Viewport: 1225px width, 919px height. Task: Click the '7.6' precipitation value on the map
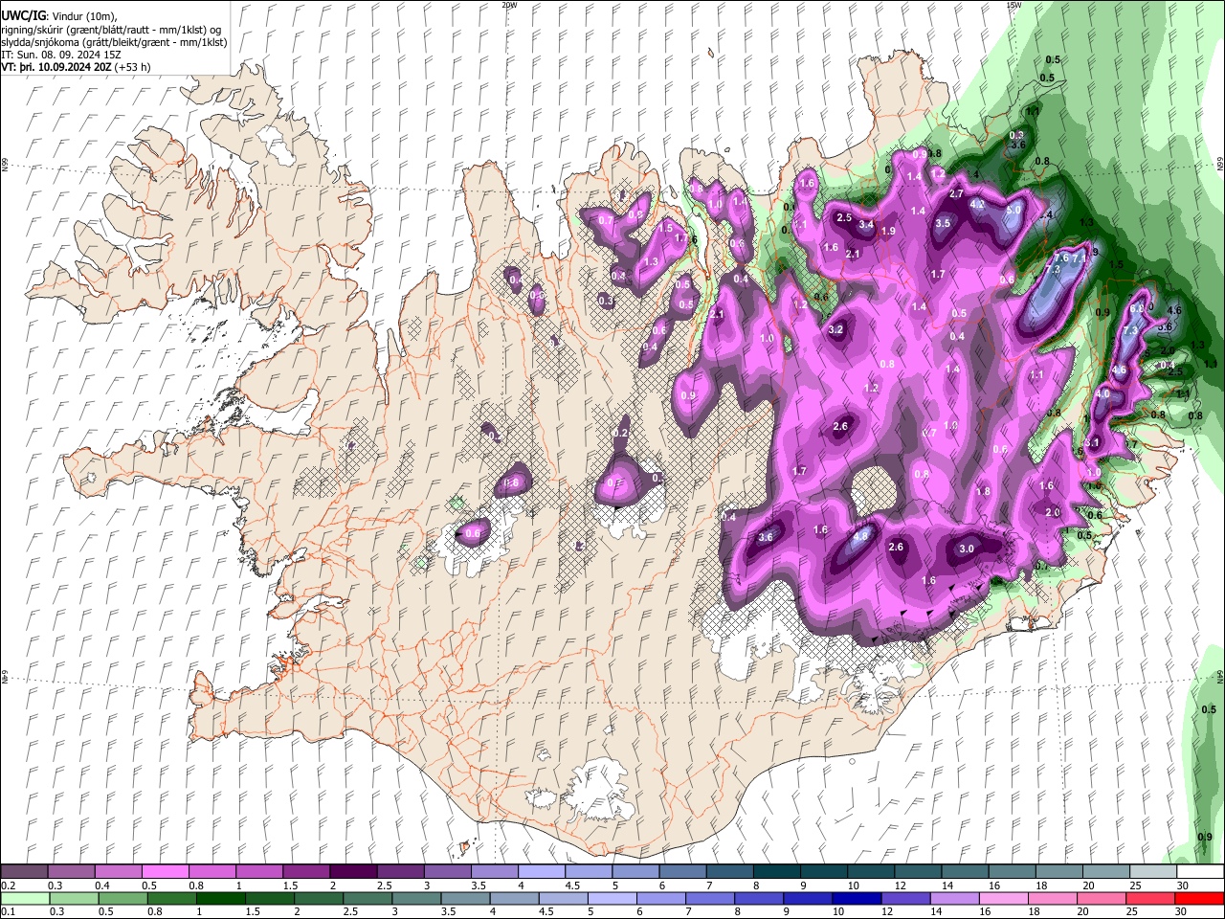(1060, 258)
